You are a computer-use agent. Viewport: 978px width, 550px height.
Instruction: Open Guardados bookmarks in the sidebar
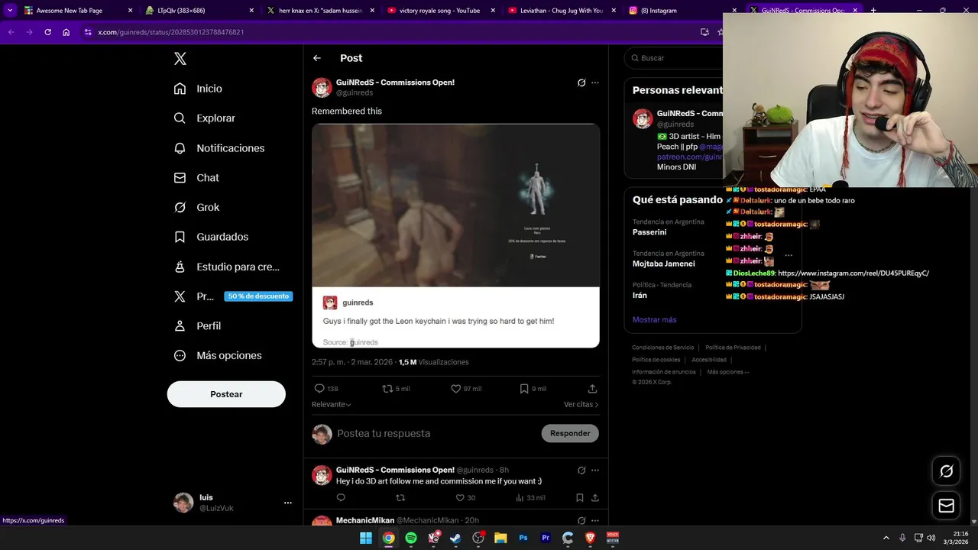tap(211, 237)
